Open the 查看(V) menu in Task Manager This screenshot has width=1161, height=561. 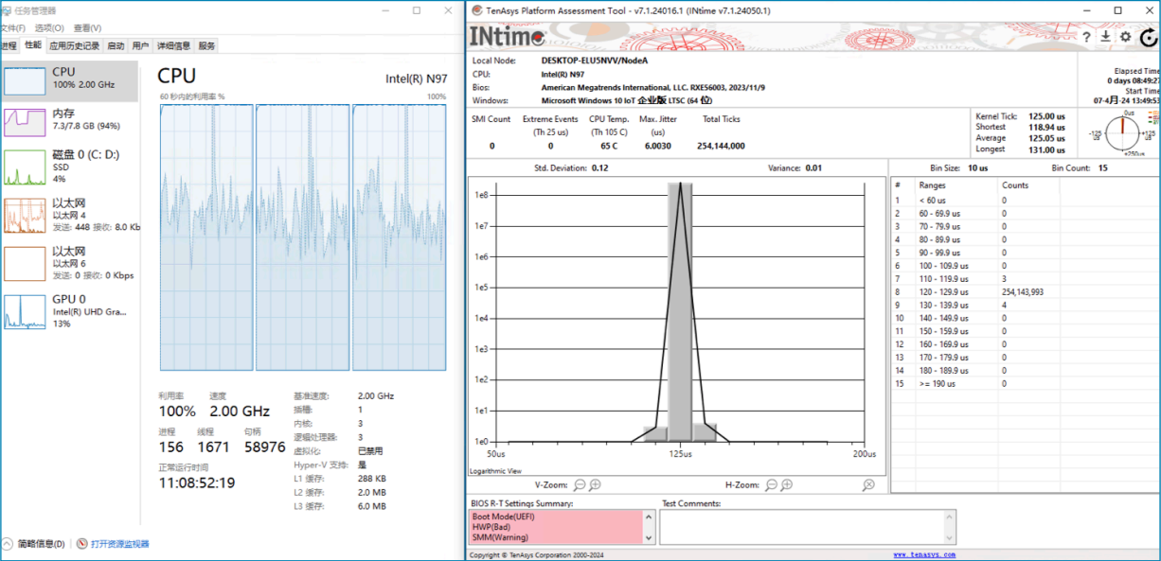(x=88, y=27)
